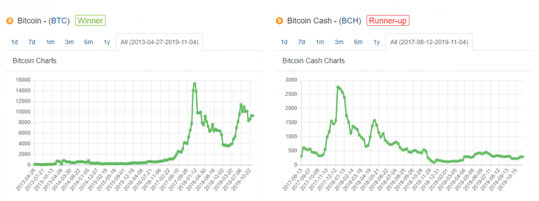Viewport: 539px width, 201px height.
Task: Click the orange Bitcoin coin icon
Action: (10, 21)
